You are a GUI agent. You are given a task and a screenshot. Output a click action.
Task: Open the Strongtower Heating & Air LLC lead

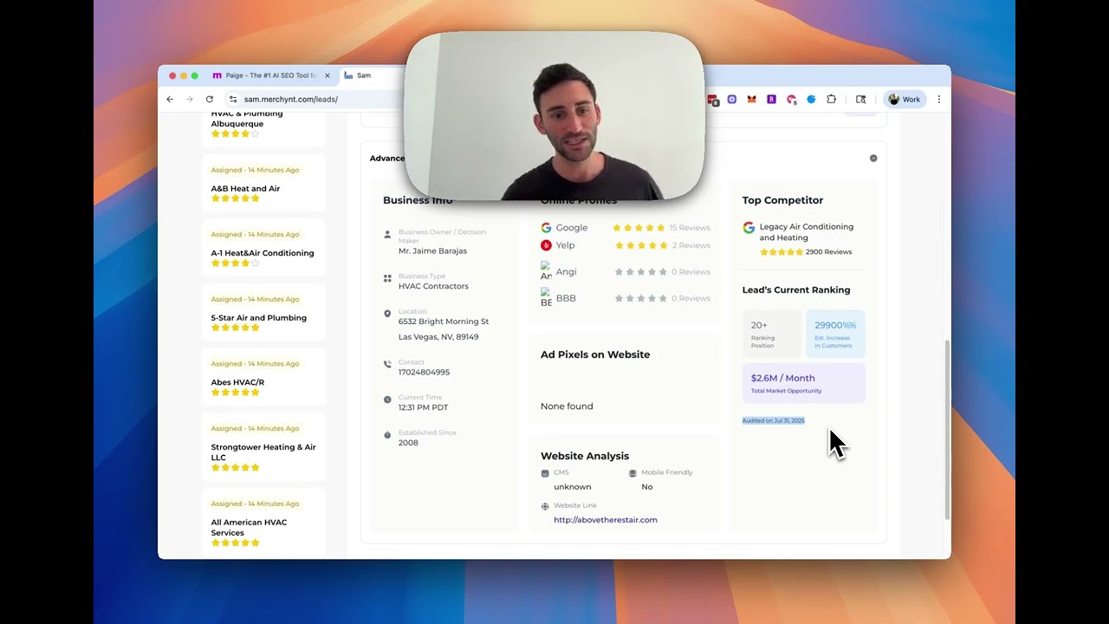coord(263,452)
